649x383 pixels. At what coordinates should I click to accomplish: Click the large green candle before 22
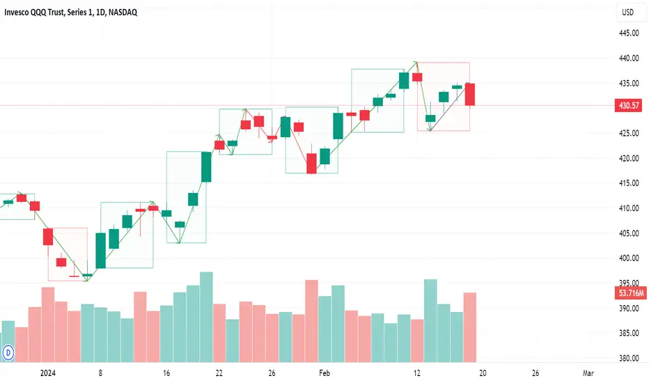tap(206, 167)
